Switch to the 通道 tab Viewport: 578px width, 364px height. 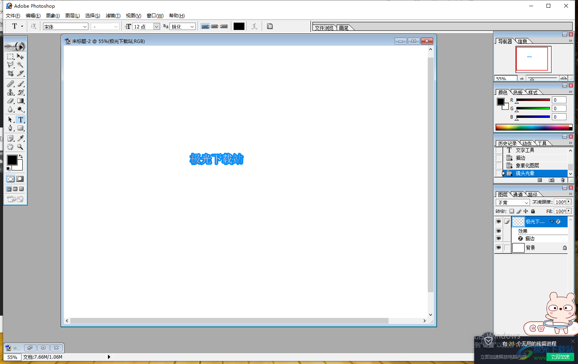[x=518, y=194]
